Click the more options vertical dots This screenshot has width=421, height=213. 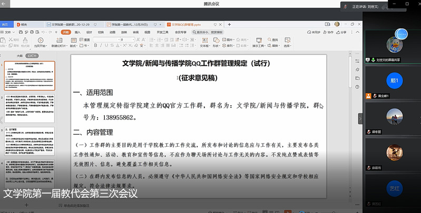(x=352, y=32)
